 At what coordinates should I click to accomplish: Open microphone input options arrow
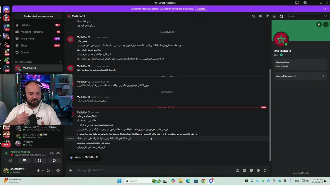pos(43,170)
